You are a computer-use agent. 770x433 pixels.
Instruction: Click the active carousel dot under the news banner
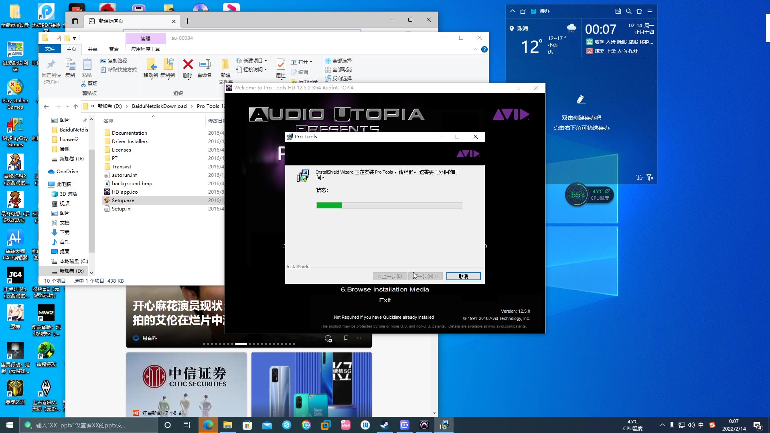click(x=241, y=344)
